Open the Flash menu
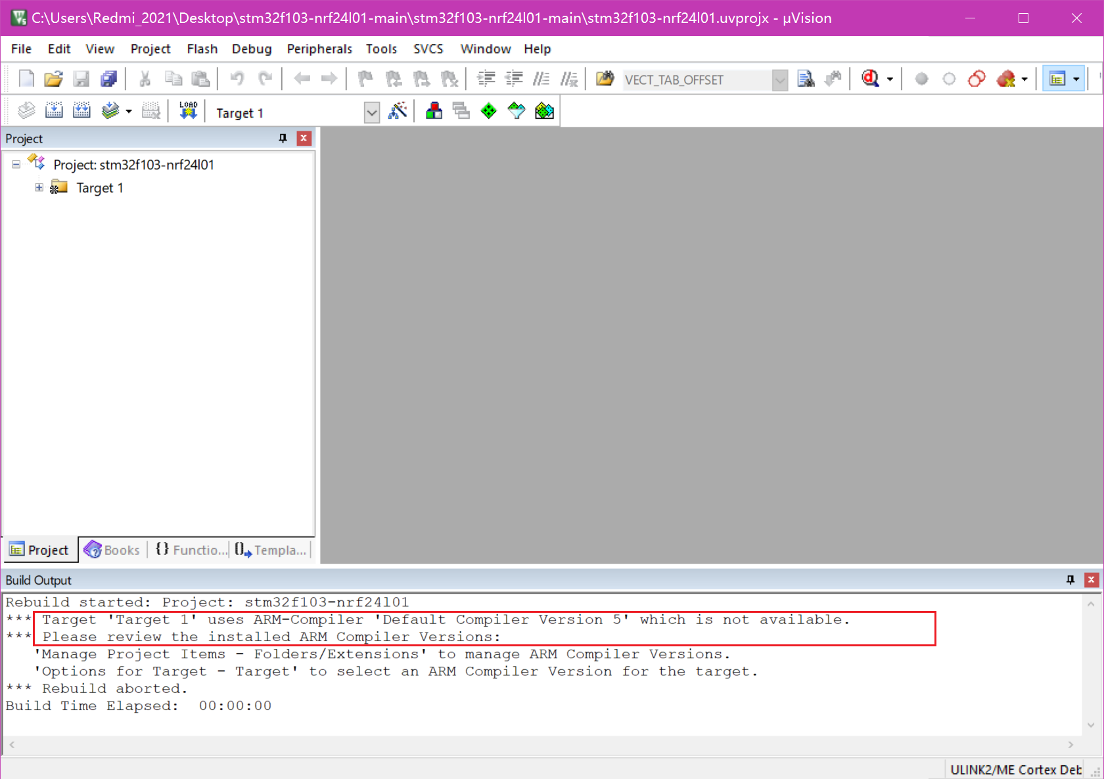 [202, 49]
